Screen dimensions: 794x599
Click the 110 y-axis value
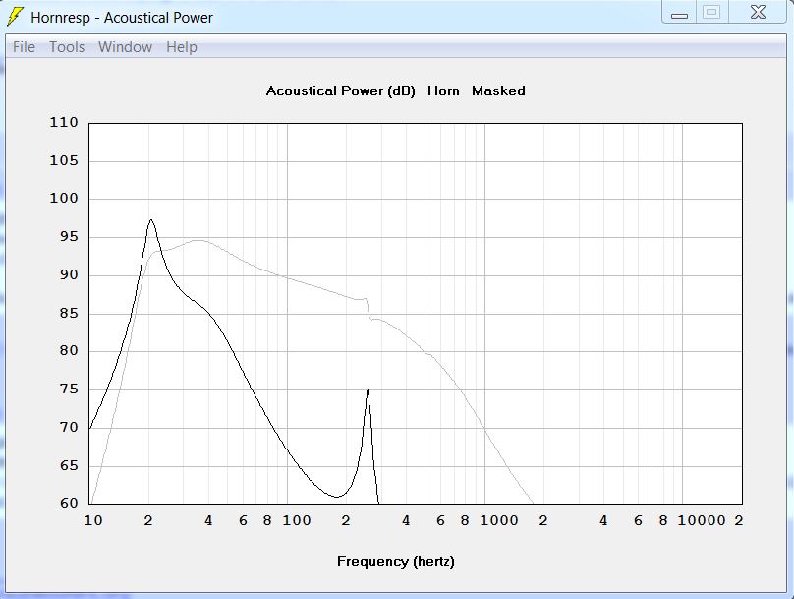[x=64, y=122]
